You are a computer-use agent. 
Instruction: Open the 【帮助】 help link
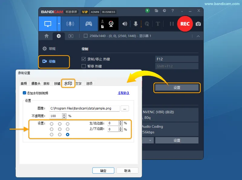coord(123,93)
